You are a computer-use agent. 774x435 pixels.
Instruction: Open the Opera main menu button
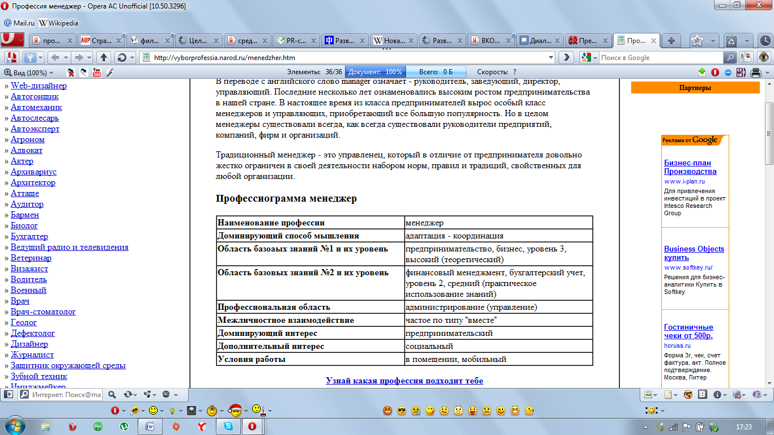pos(12,39)
